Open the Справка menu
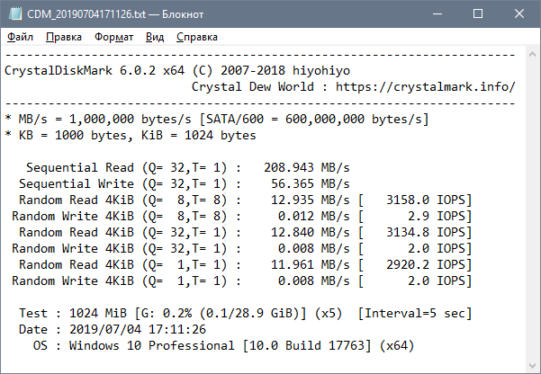Viewport: 541px width, 374px height. point(197,37)
